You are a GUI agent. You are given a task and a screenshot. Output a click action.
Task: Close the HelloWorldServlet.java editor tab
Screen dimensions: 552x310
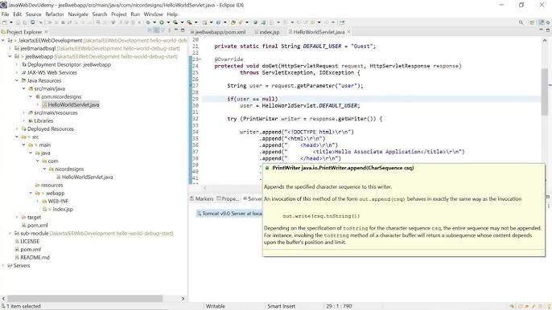click(348, 31)
